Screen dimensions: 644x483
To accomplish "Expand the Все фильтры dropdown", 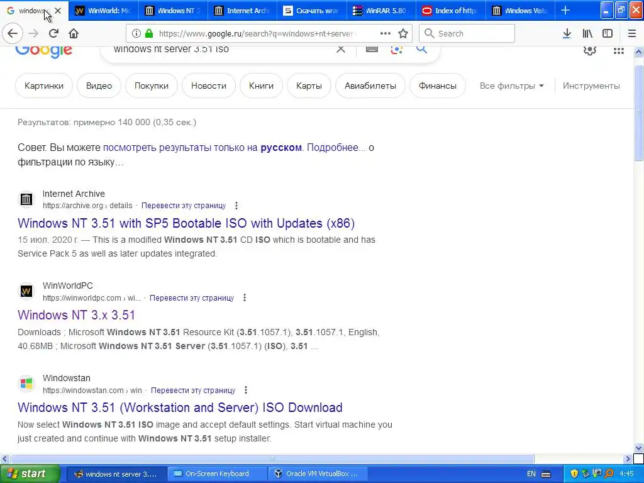I will pos(512,86).
